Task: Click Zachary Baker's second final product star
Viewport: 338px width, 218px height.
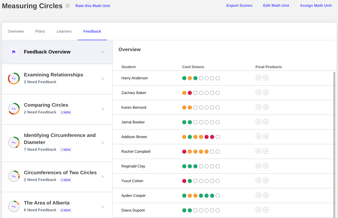Action: pyautogui.click(x=266, y=92)
